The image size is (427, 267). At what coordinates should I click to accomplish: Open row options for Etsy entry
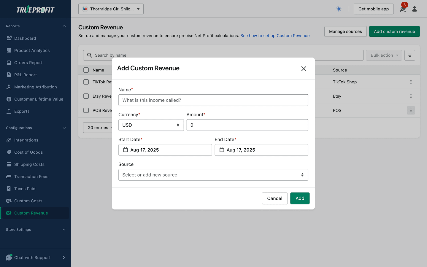tap(411, 96)
